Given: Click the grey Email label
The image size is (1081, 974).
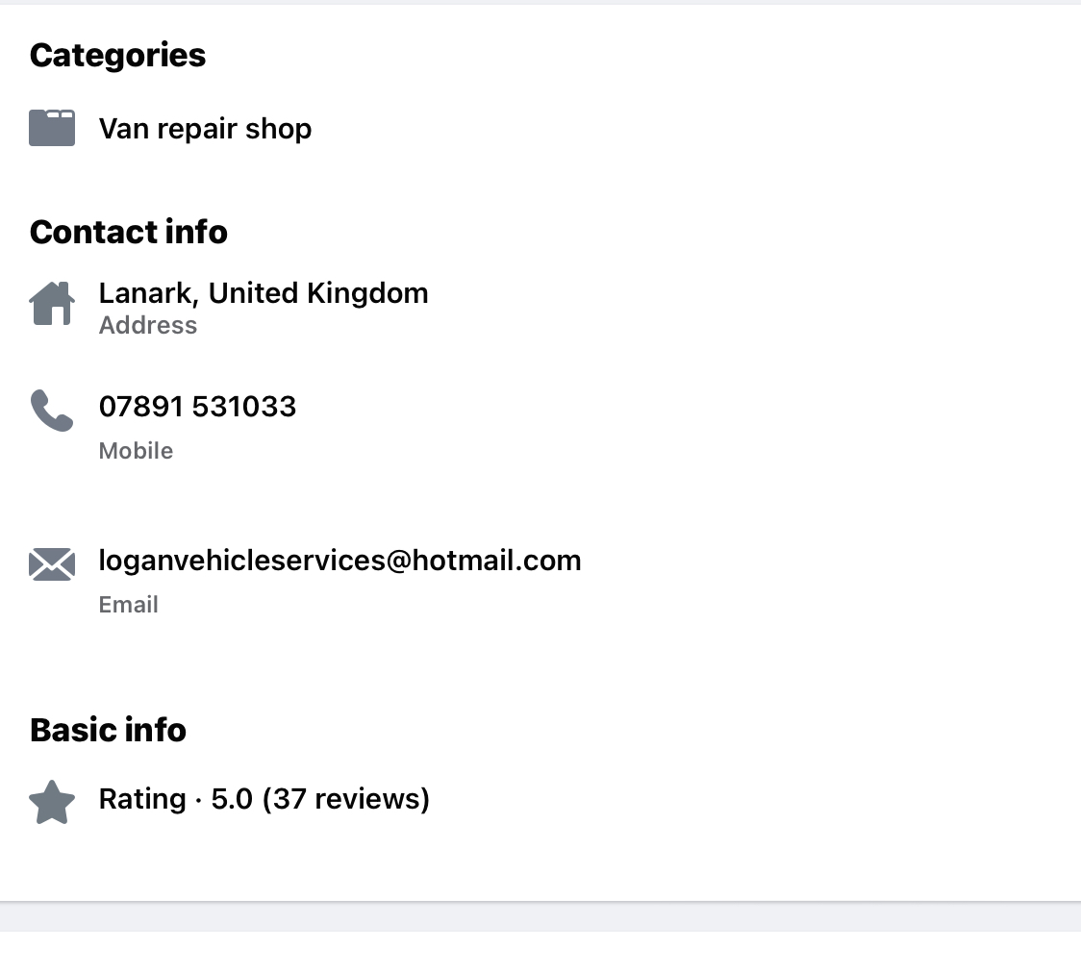Looking at the screenshot, I should [129, 605].
